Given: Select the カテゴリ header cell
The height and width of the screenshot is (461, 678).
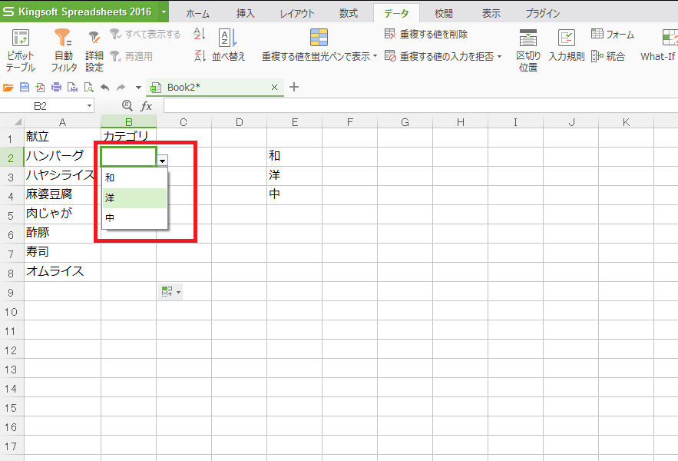Looking at the screenshot, I should coord(129,138).
